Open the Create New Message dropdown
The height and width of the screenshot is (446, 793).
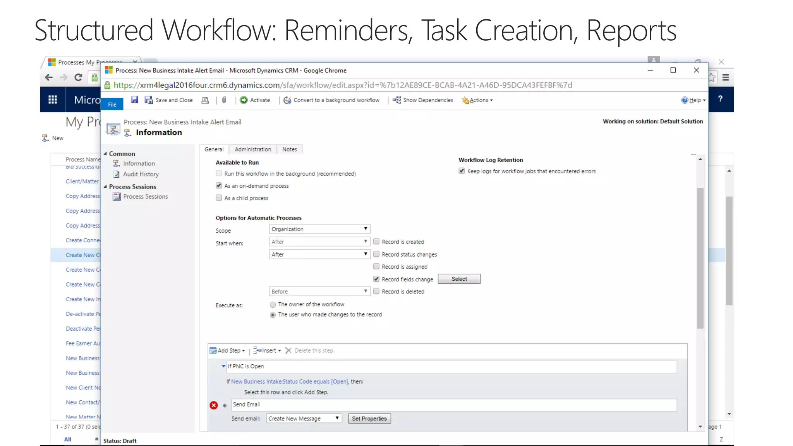(x=304, y=419)
